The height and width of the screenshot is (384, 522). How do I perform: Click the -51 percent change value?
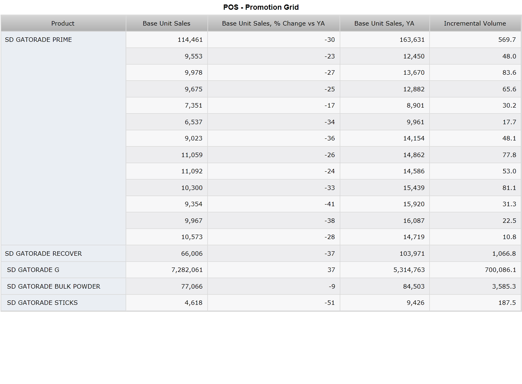click(x=274, y=303)
